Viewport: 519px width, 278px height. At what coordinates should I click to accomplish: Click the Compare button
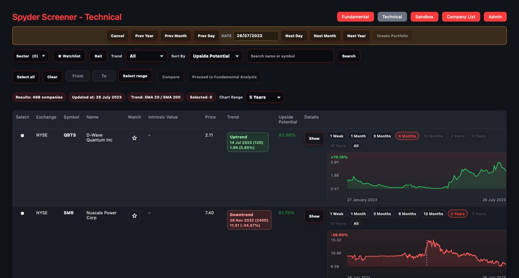pyautogui.click(x=171, y=77)
